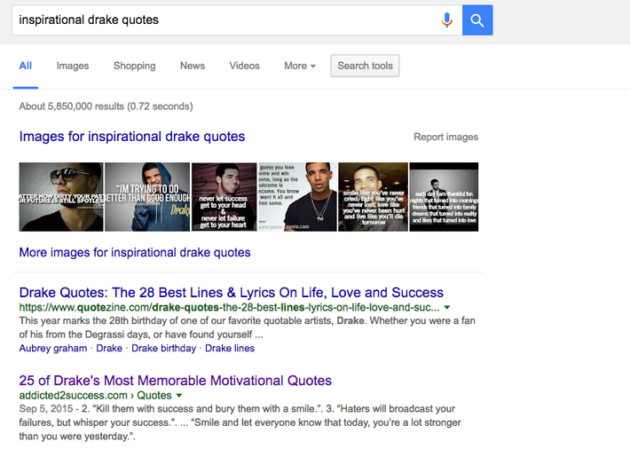
Task: Expand the green arrow beside quotezine URL
Action: tap(447, 308)
